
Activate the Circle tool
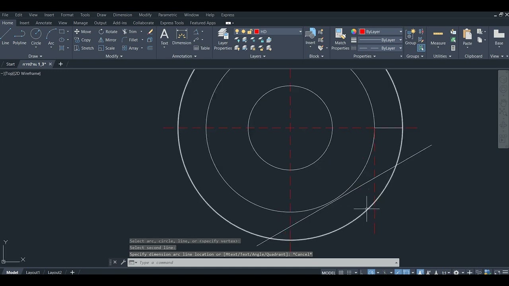[x=36, y=37]
